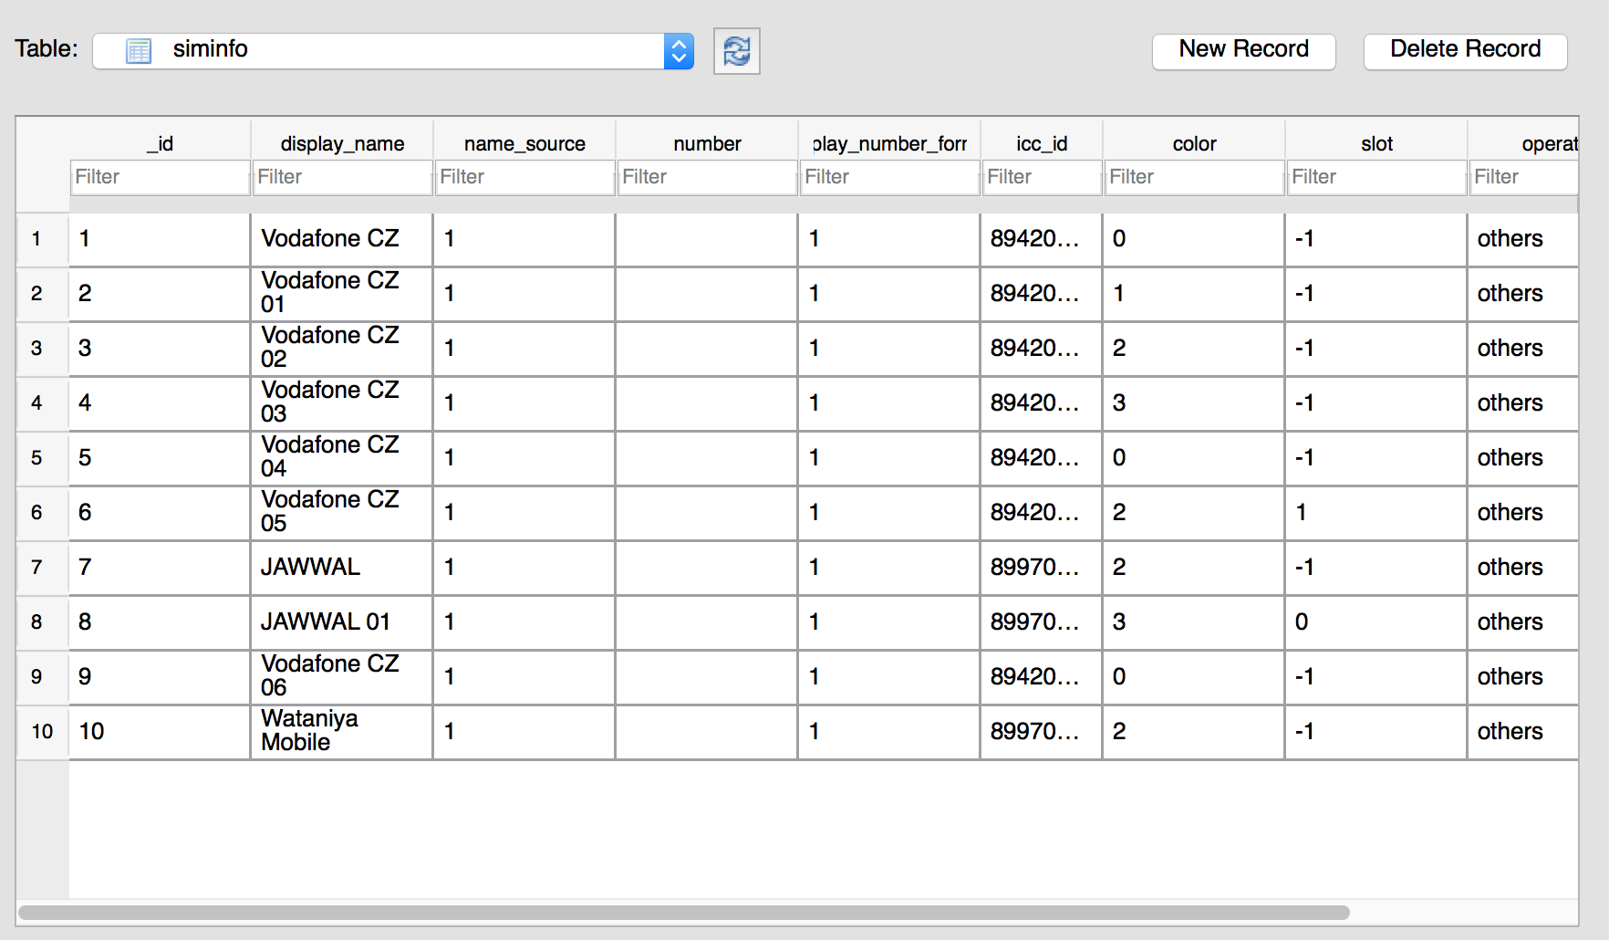Click the horizontal scrollbar at the bottom
This screenshot has width=1609, height=940.
684,913
